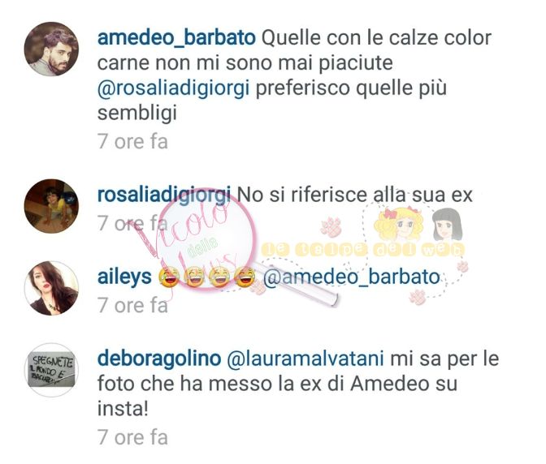
Task: Open deboragolino's profile picture
Action: (x=51, y=370)
